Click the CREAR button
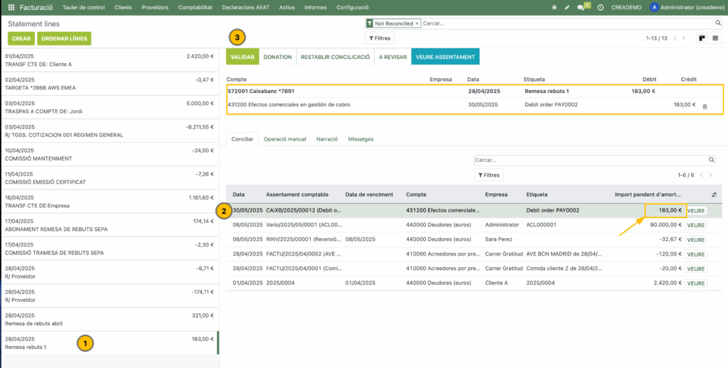 click(21, 38)
